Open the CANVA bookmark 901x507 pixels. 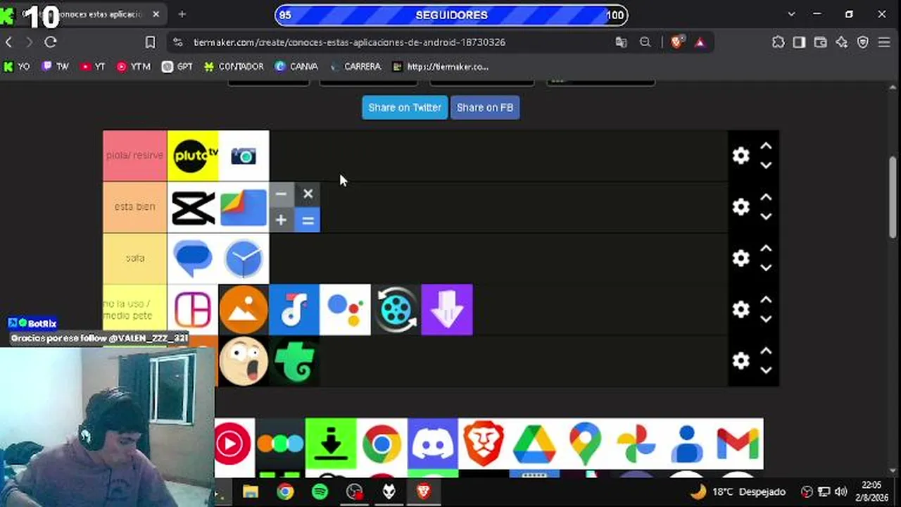pos(296,67)
